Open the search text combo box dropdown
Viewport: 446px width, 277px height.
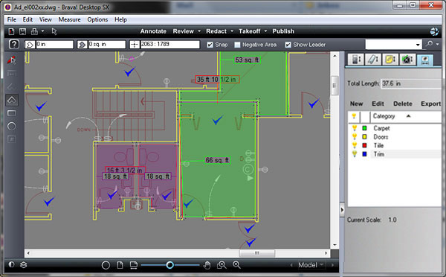[x=418, y=45]
